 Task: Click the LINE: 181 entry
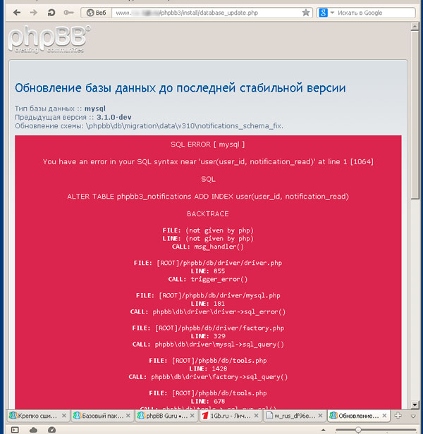(x=208, y=304)
